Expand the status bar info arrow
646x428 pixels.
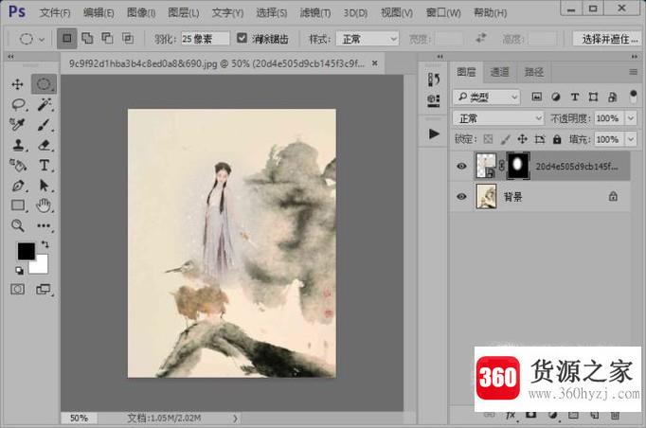coord(235,419)
